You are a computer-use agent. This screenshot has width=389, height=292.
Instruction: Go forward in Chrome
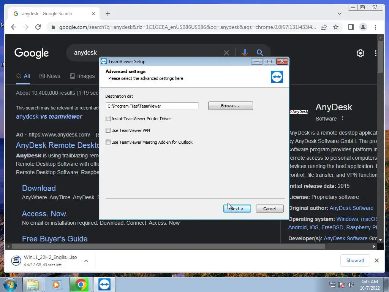tap(26, 27)
